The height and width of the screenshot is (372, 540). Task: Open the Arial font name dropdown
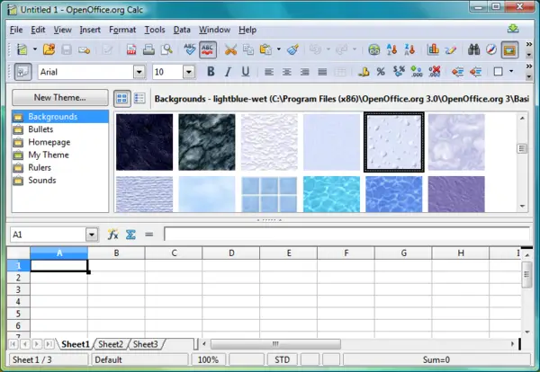(x=139, y=72)
